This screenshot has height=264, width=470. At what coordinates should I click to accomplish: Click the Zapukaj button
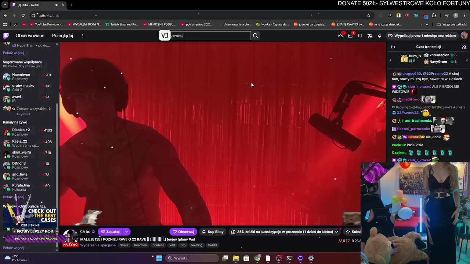point(111,232)
